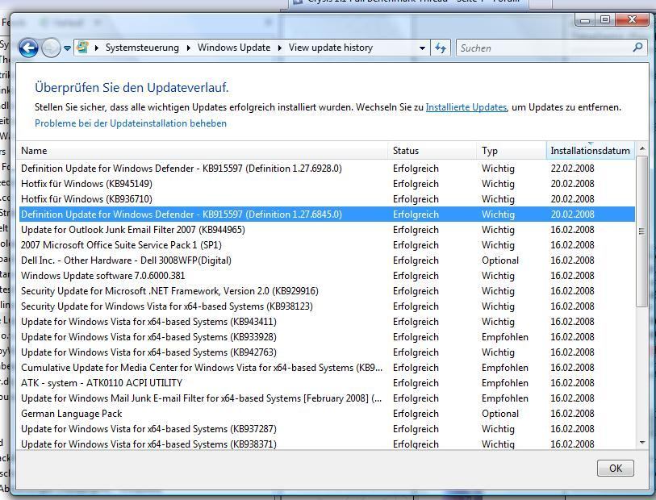Screen dimensions: 656x500
Task: Open the Installierte Updates link
Action: click(466, 107)
